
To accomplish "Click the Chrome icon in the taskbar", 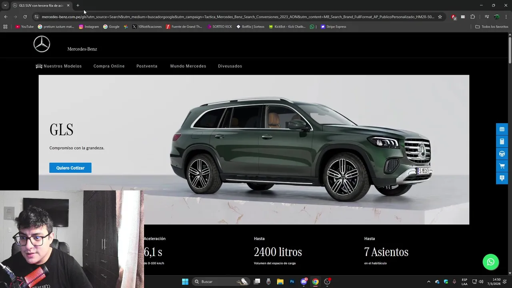I will click(x=315, y=282).
